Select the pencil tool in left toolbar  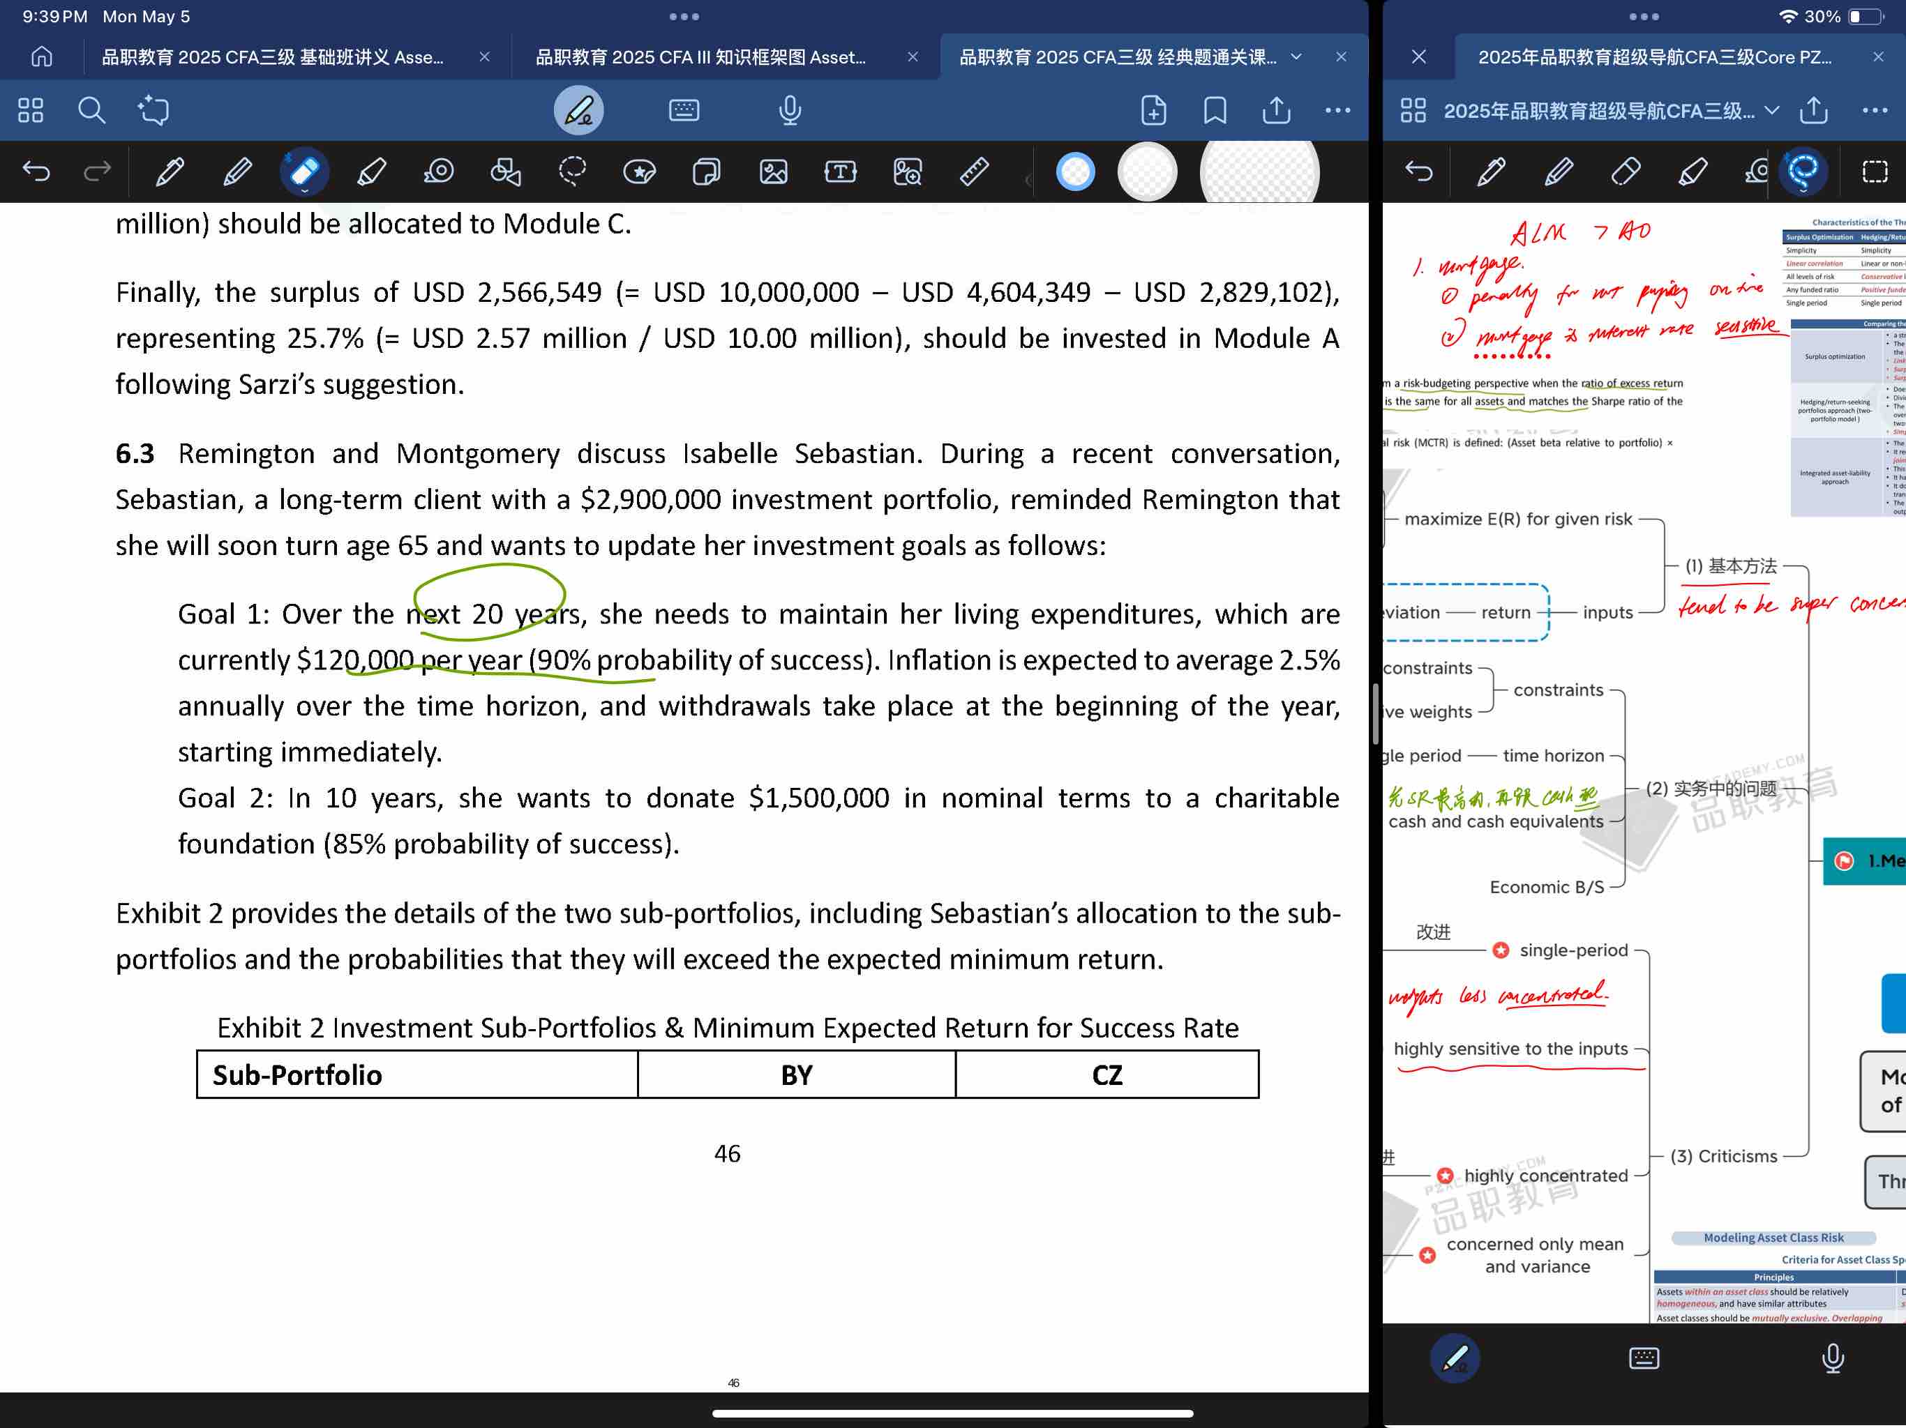[237, 172]
